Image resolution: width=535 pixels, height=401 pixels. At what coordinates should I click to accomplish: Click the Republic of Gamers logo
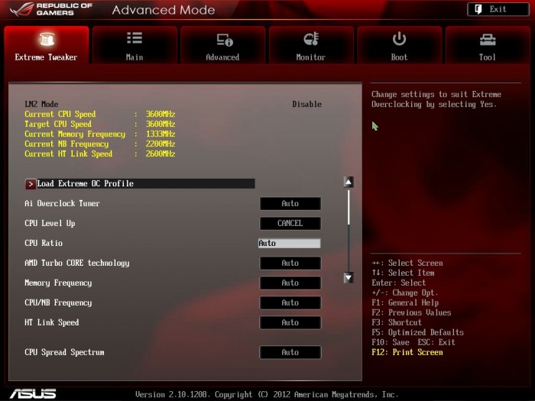[51, 9]
